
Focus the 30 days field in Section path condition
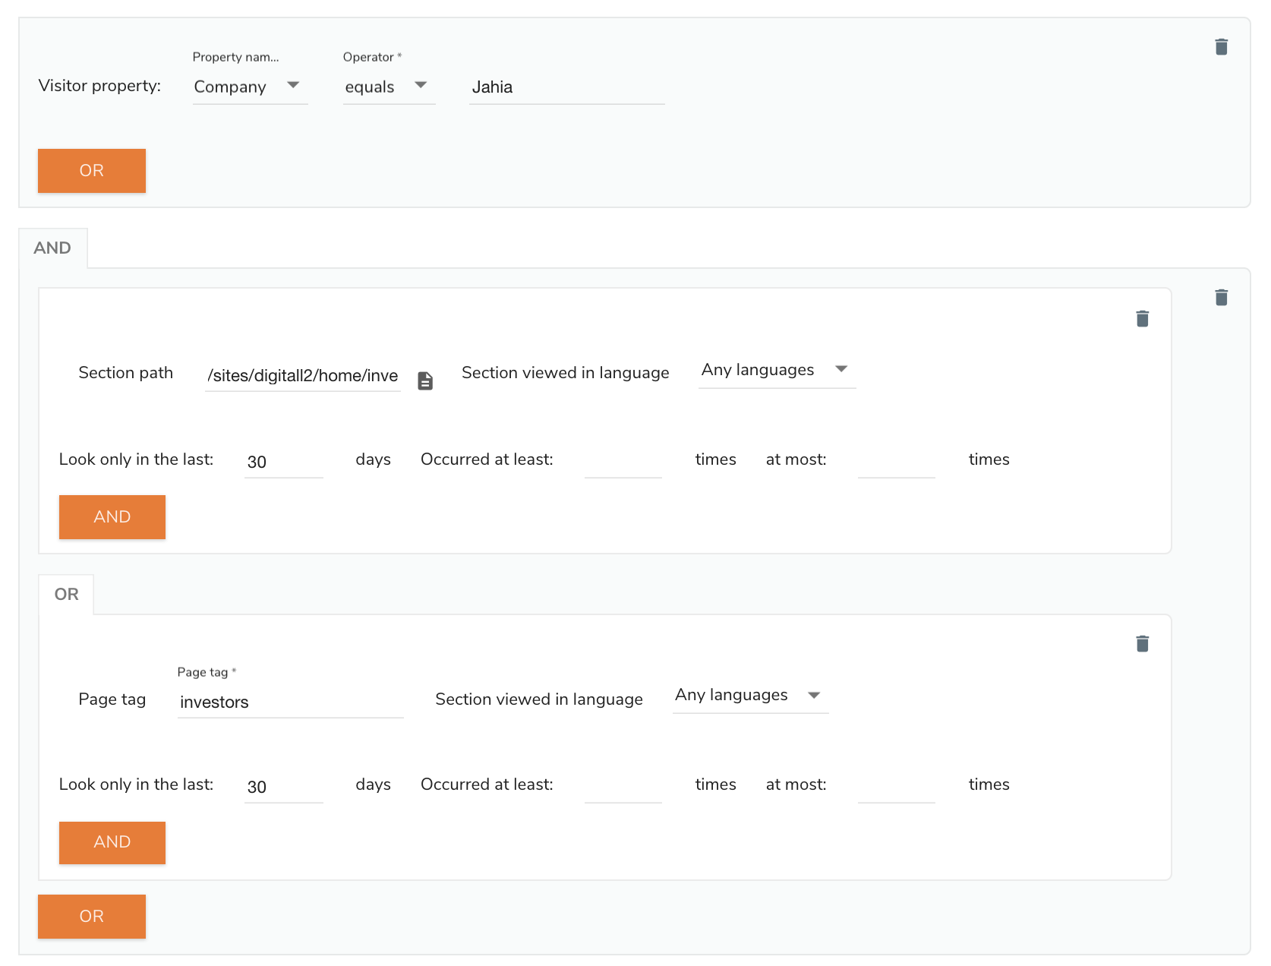point(284,462)
